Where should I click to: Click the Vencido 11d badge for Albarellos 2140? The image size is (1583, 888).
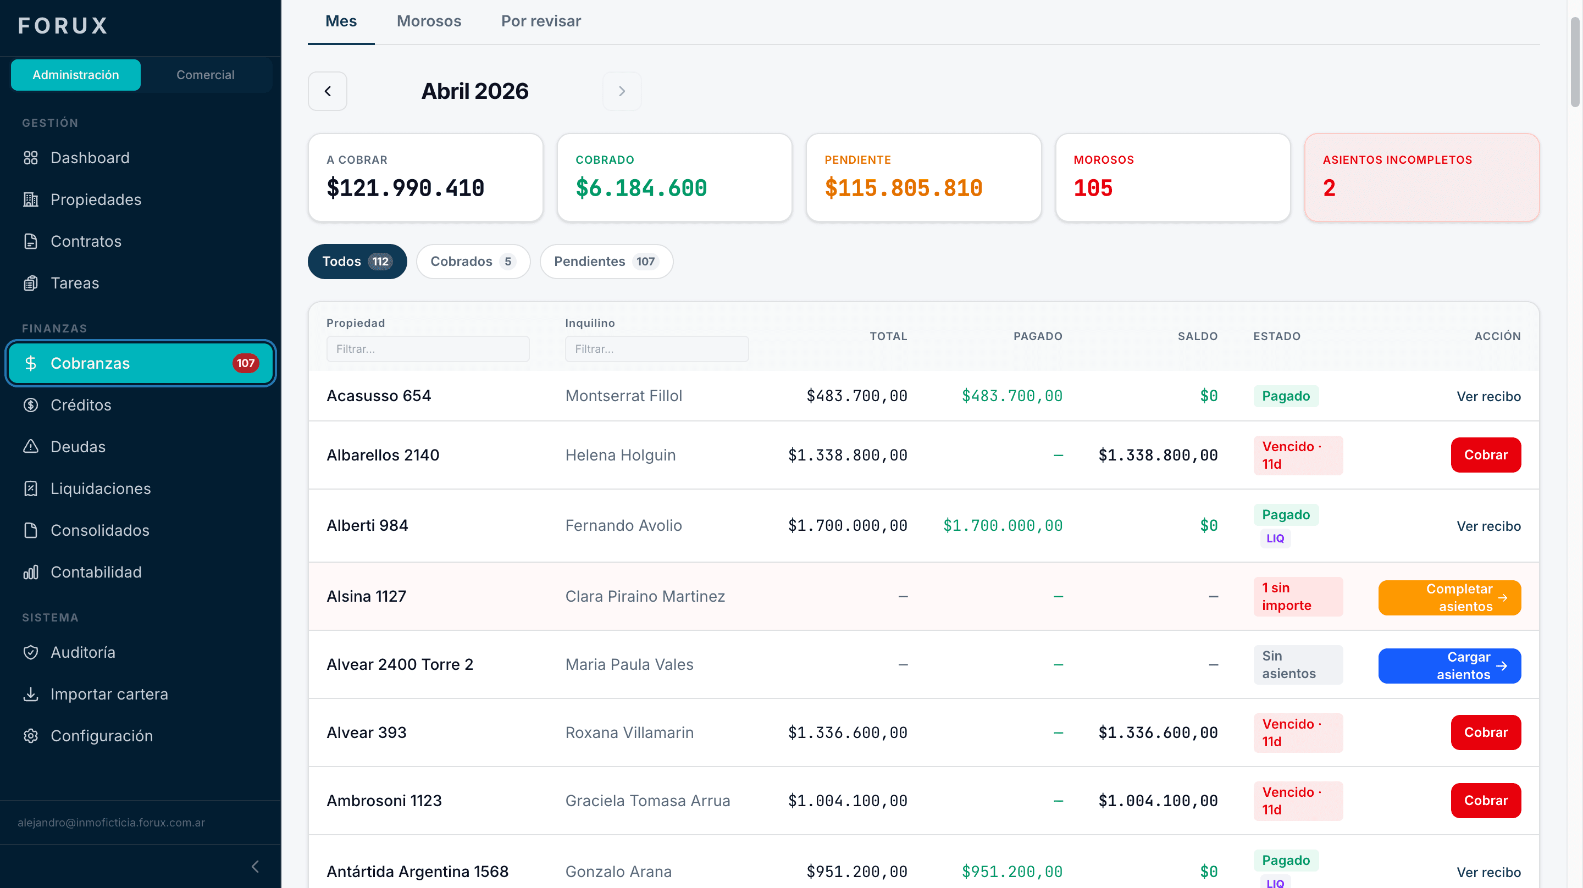(1298, 456)
